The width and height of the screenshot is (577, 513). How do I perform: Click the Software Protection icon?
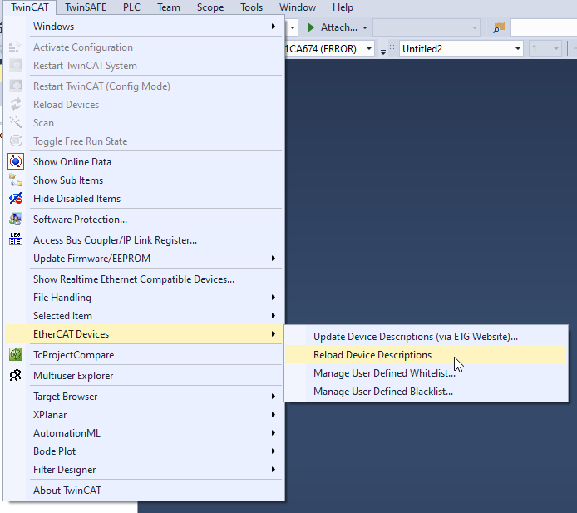pos(16,219)
